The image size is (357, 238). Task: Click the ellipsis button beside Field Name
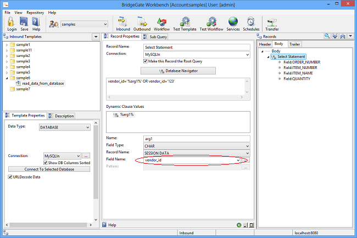pyautogui.click(x=246, y=160)
